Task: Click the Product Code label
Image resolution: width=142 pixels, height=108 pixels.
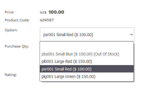Action: pyautogui.click(x=17, y=20)
